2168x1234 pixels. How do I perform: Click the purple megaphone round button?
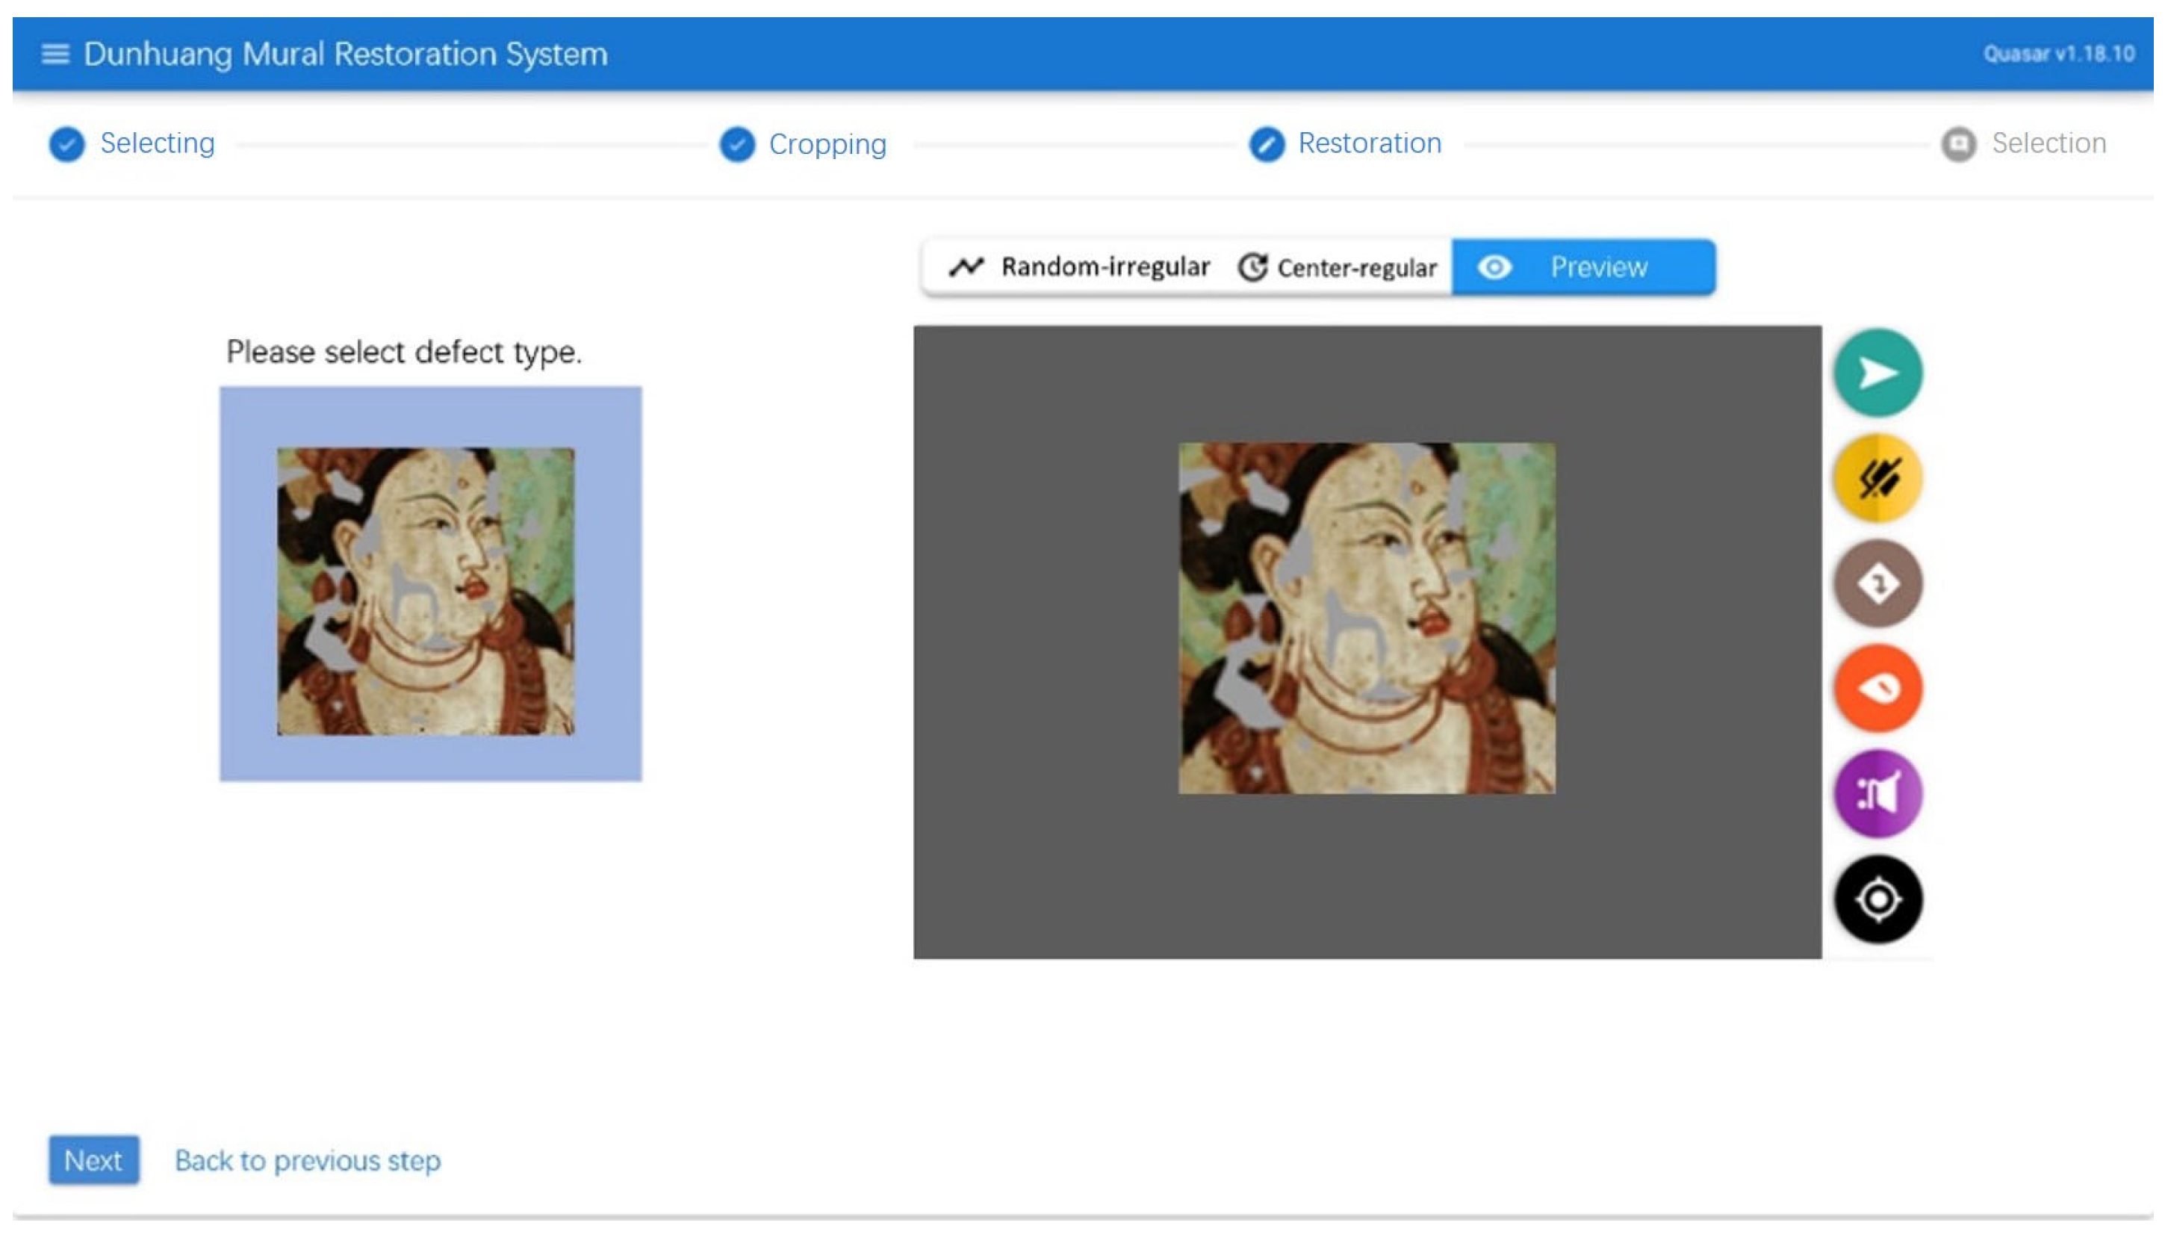[x=1877, y=793]
